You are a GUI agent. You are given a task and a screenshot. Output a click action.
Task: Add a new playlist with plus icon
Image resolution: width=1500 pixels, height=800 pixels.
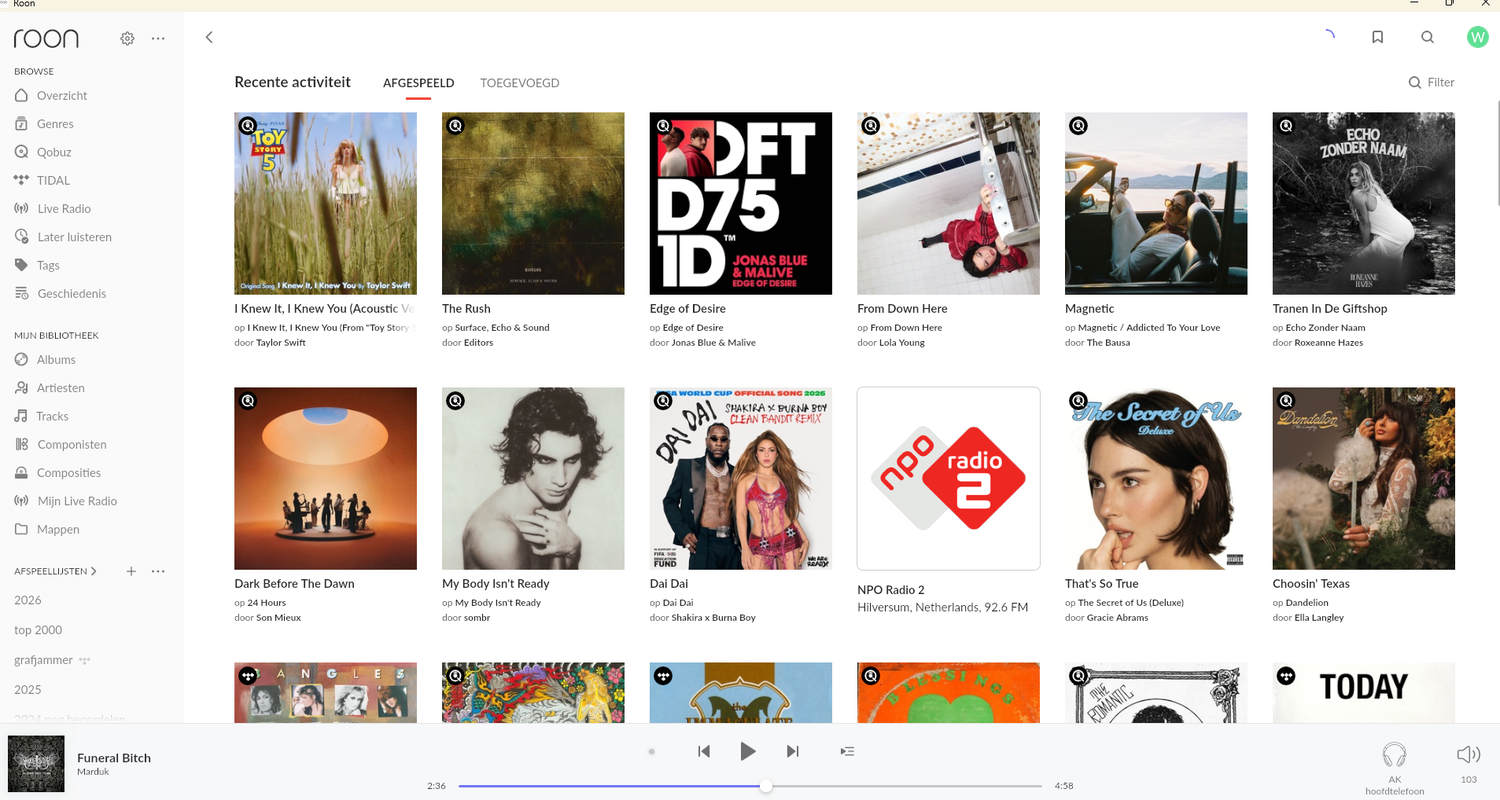(x=131, y=571)
